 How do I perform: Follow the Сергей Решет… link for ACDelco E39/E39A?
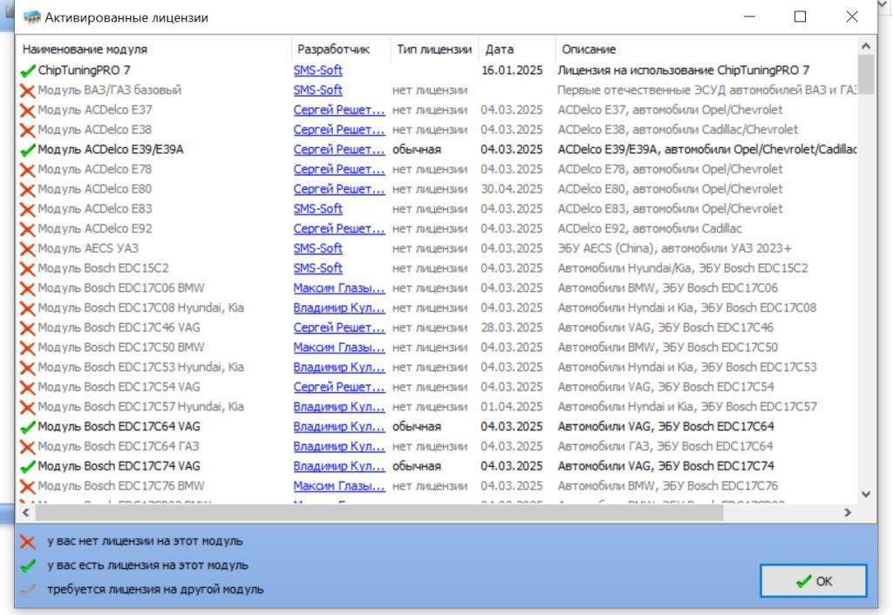[339, 150]
